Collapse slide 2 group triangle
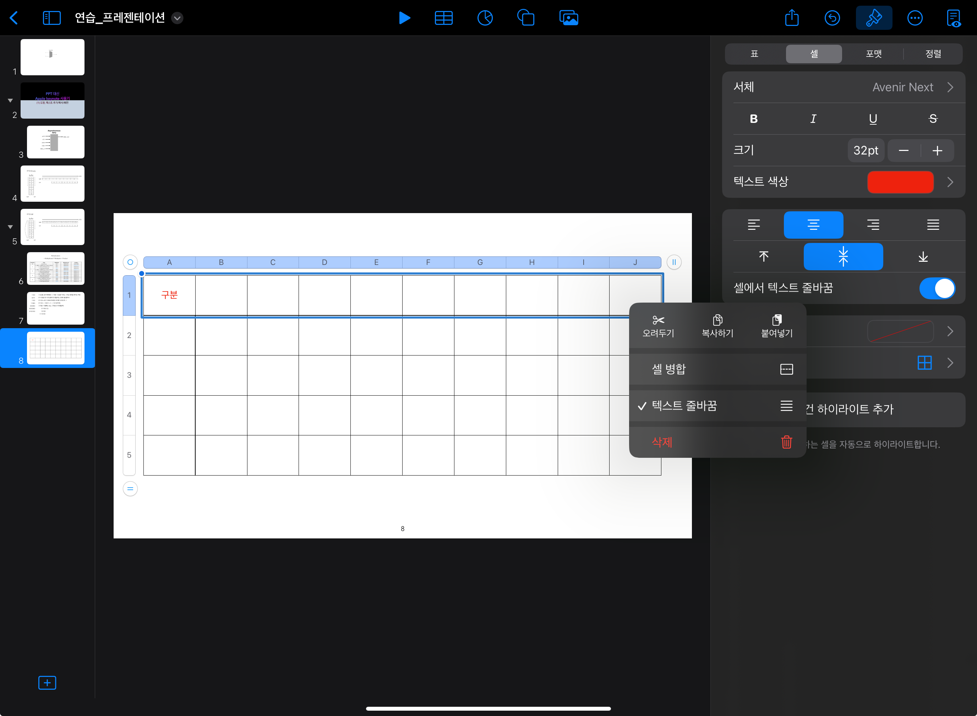This screenshot has height=716, width=977. click(x=10, y=101)
